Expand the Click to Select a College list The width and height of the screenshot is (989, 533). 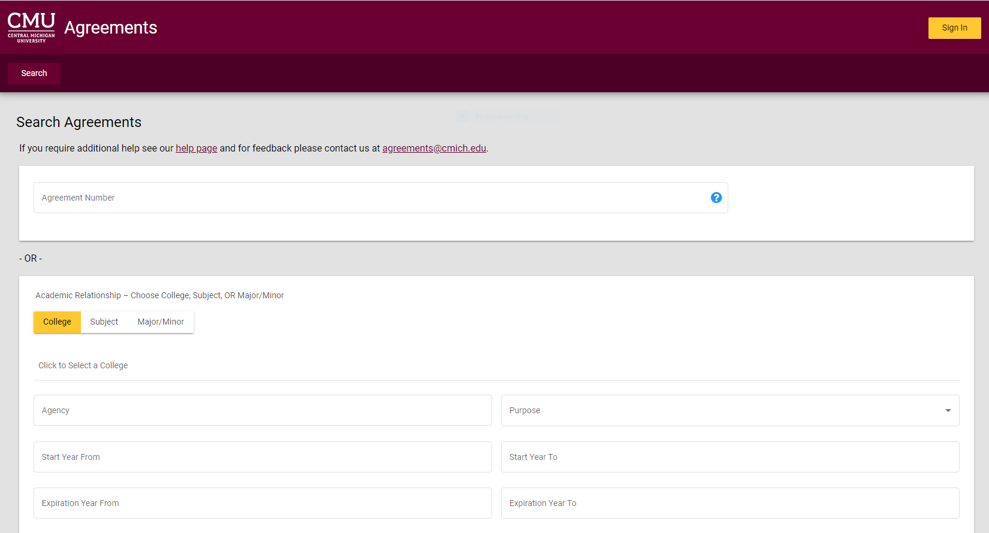[83, 365]
